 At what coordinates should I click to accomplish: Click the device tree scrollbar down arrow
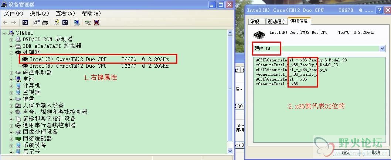tap(230, 151)
